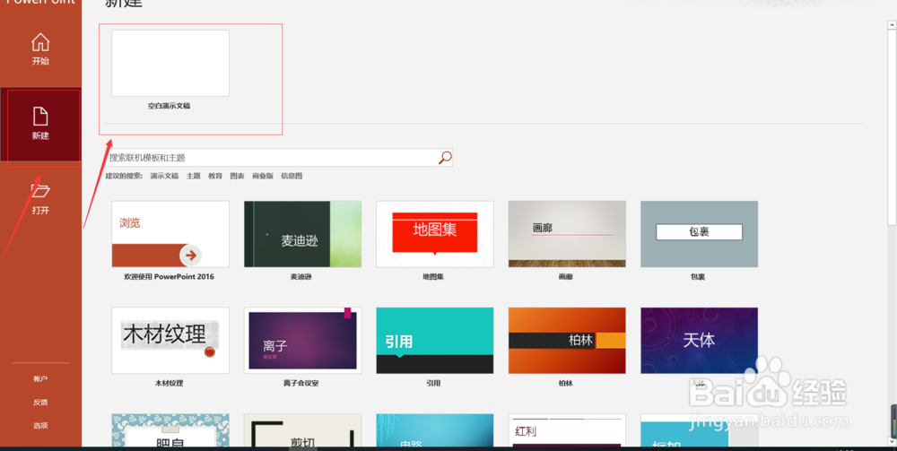Select the 引用 template thumbnail
Image resolution: width=897 pixels, height=451 pixels.
(x=435, y=340)
